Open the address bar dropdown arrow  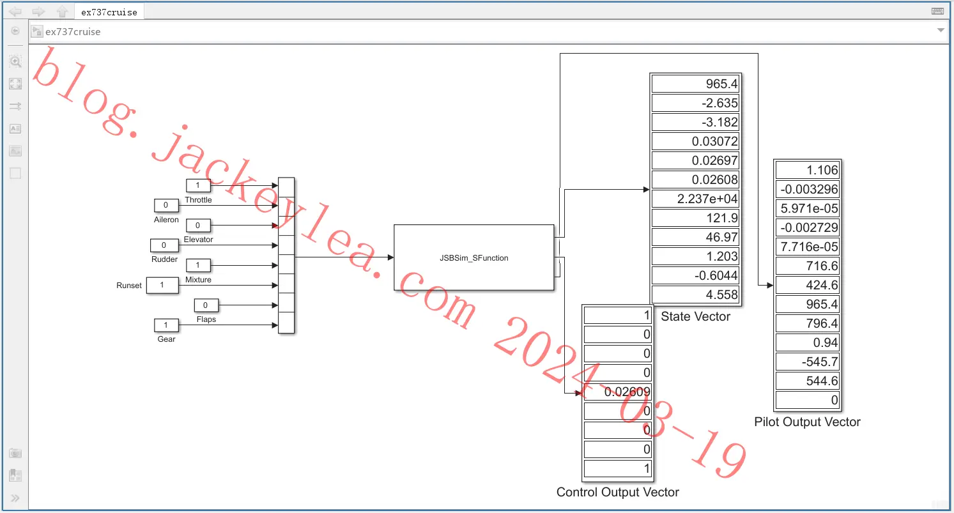(x=941, y=31)
